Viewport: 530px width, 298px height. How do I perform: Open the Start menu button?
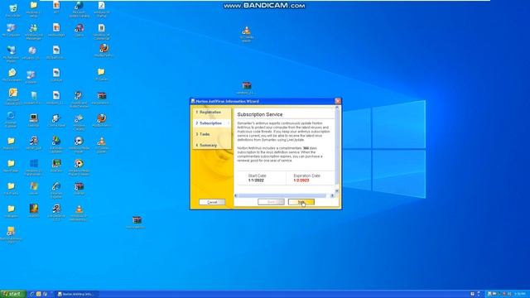[13, 294]
